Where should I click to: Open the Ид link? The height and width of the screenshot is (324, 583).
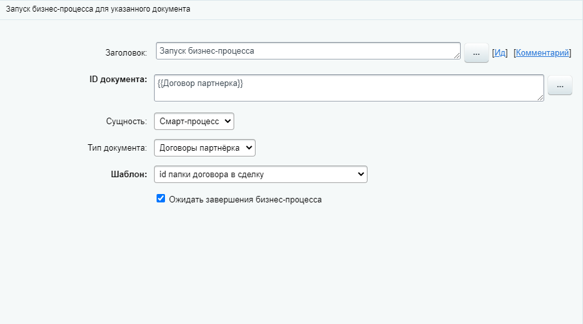tap(500, 52)
